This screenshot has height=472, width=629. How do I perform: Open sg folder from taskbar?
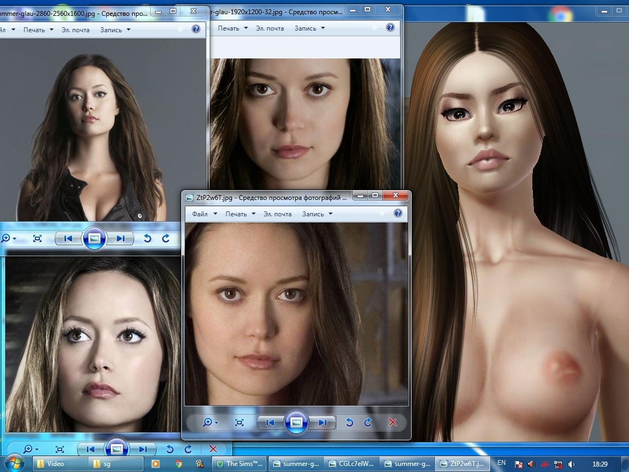(116, 464)
